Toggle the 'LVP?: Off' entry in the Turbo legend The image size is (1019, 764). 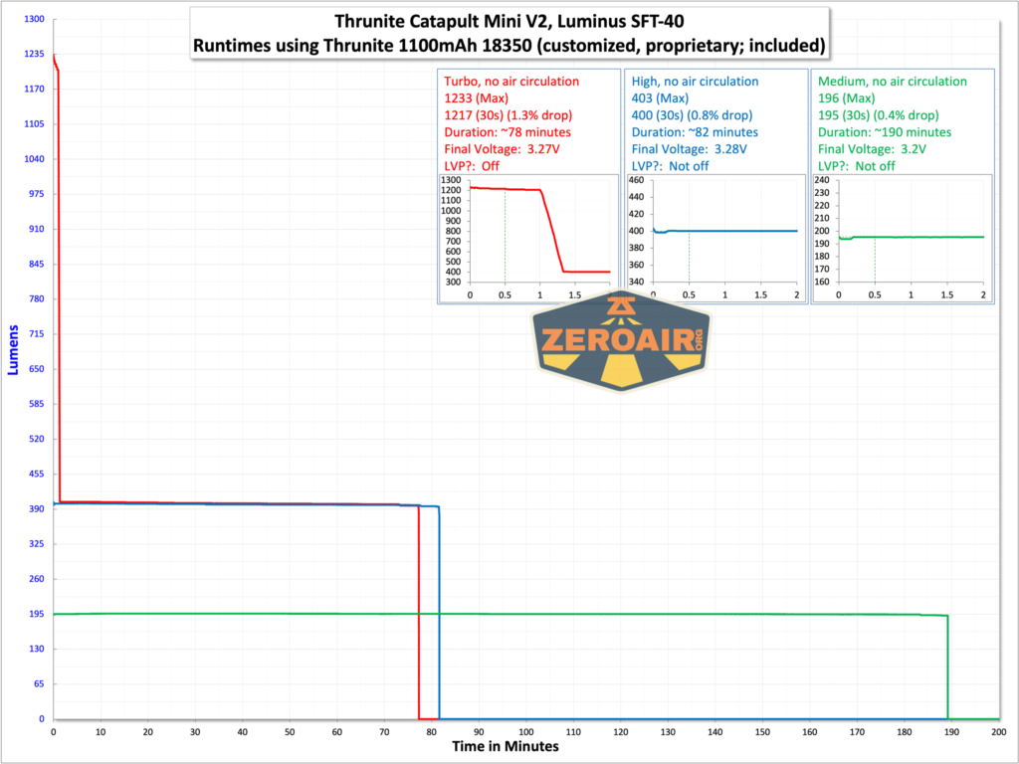pyautogui.click(x=468, y=166)
